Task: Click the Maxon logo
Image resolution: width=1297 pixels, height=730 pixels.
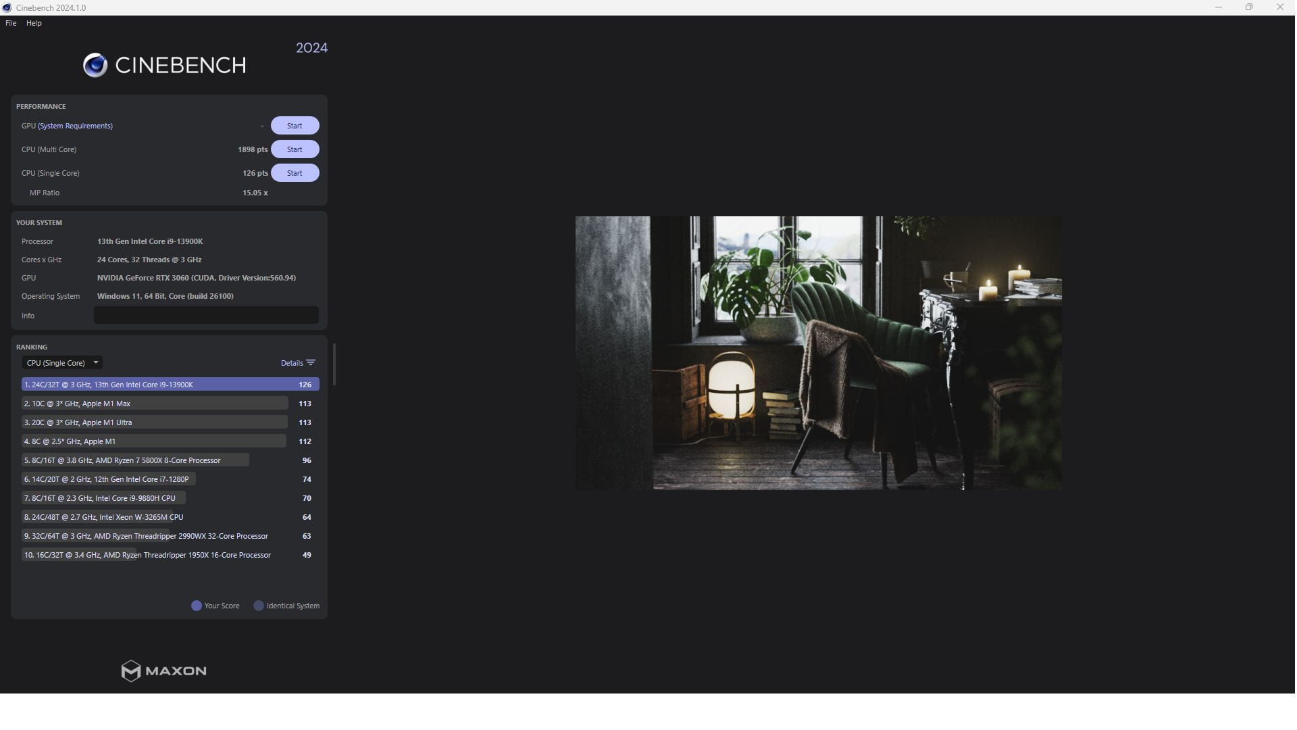Action: [163, 671]
